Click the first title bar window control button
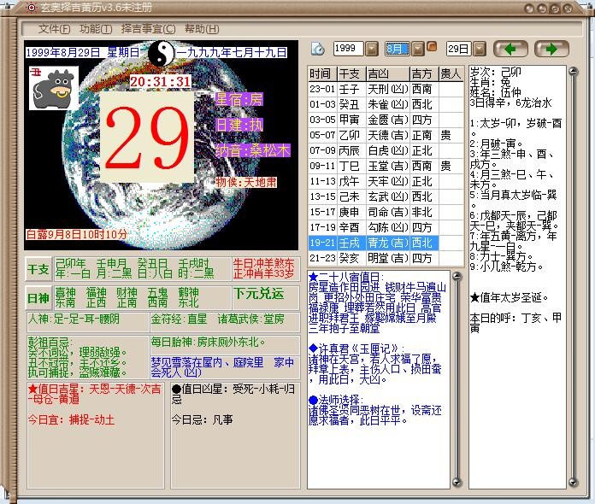This screenshot has height=504, width=595. (x=529, y=9)
